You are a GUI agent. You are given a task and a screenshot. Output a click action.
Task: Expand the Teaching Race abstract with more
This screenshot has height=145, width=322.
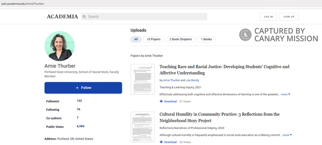tap(285, 95)
